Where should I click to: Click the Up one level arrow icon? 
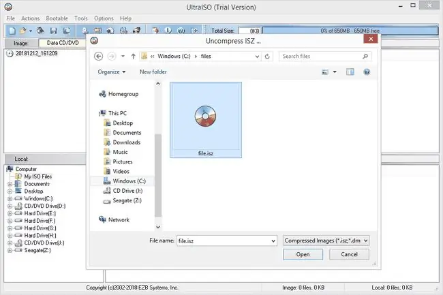[x=133, y=56]
